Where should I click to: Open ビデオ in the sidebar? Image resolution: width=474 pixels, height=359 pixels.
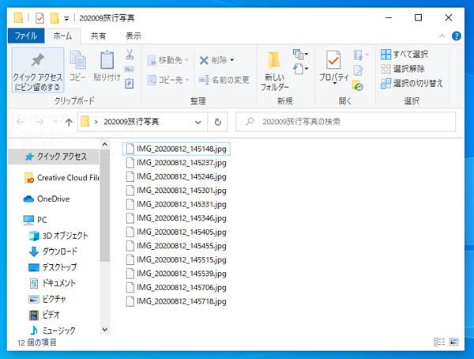(x=44, y=315)
